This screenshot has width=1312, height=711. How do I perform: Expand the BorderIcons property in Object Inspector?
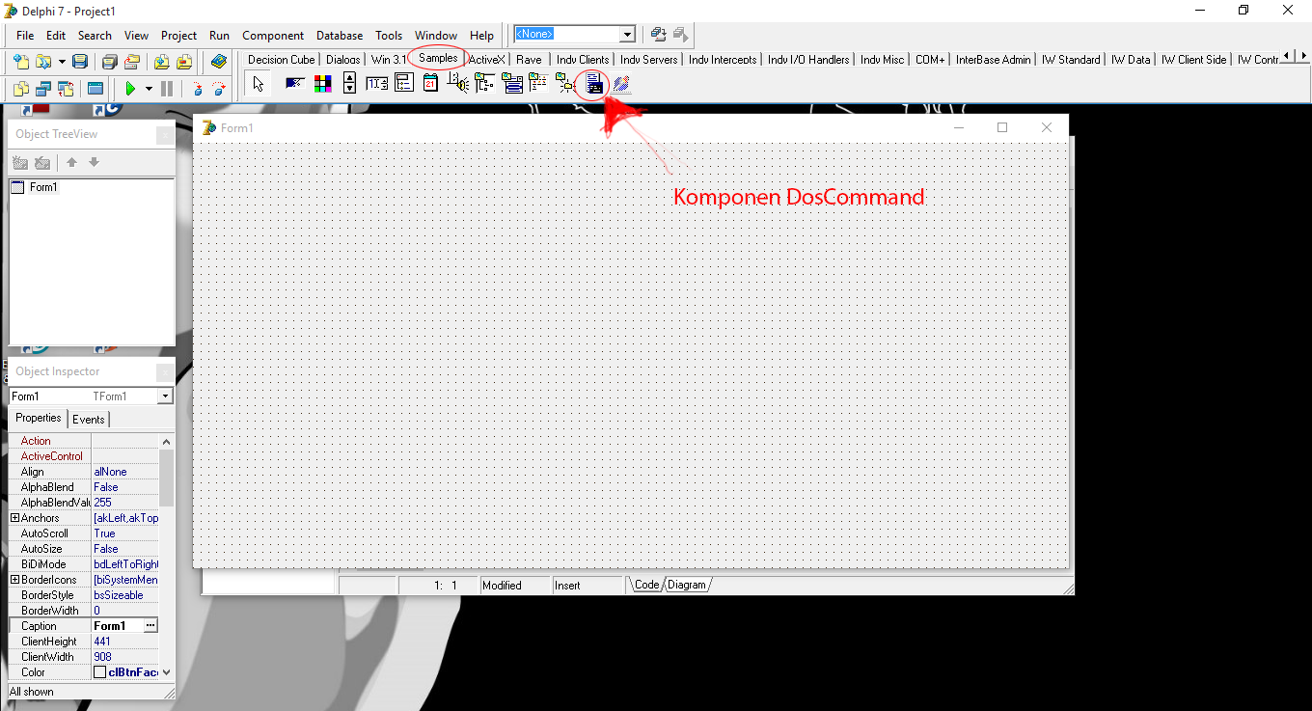point(14,580)
